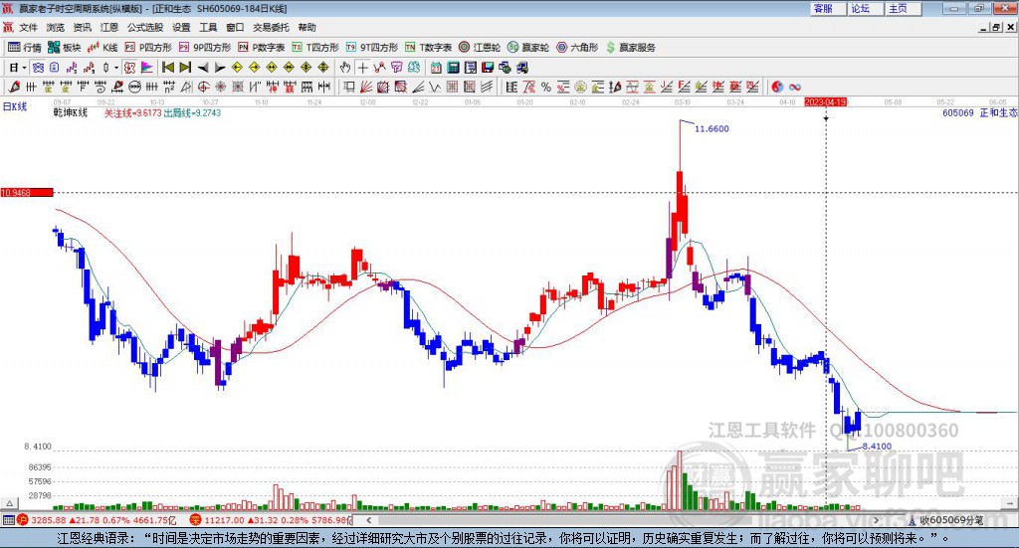Click the 乾坤K线 indicator label
The width and height of the screenshot is (1019, 548).
(x=71, y=112)
